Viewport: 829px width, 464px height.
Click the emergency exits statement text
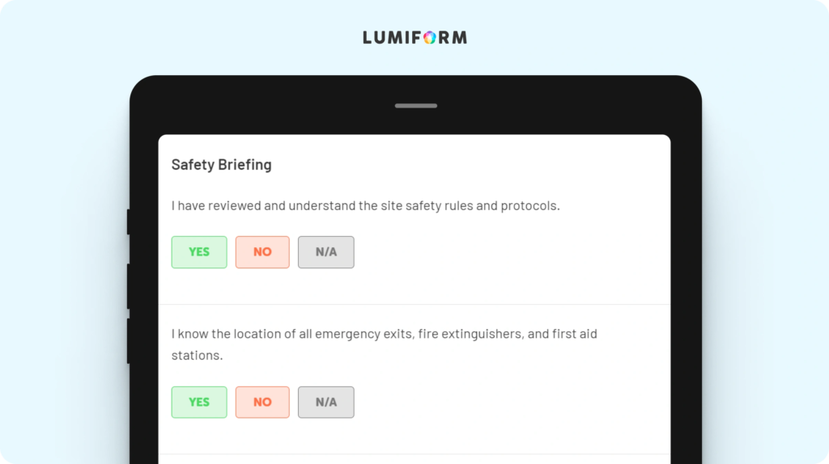385,344
